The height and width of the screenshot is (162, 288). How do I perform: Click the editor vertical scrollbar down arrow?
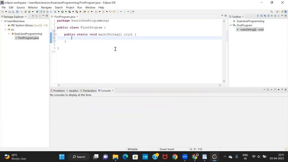click(x=224, y=81)
